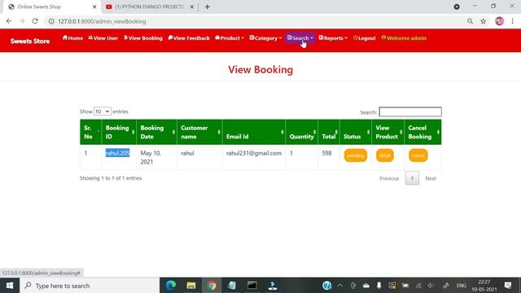Sort table by Email Id column
Image resolution: width=521 pixels, height=293 pixels.
point(254,132)
